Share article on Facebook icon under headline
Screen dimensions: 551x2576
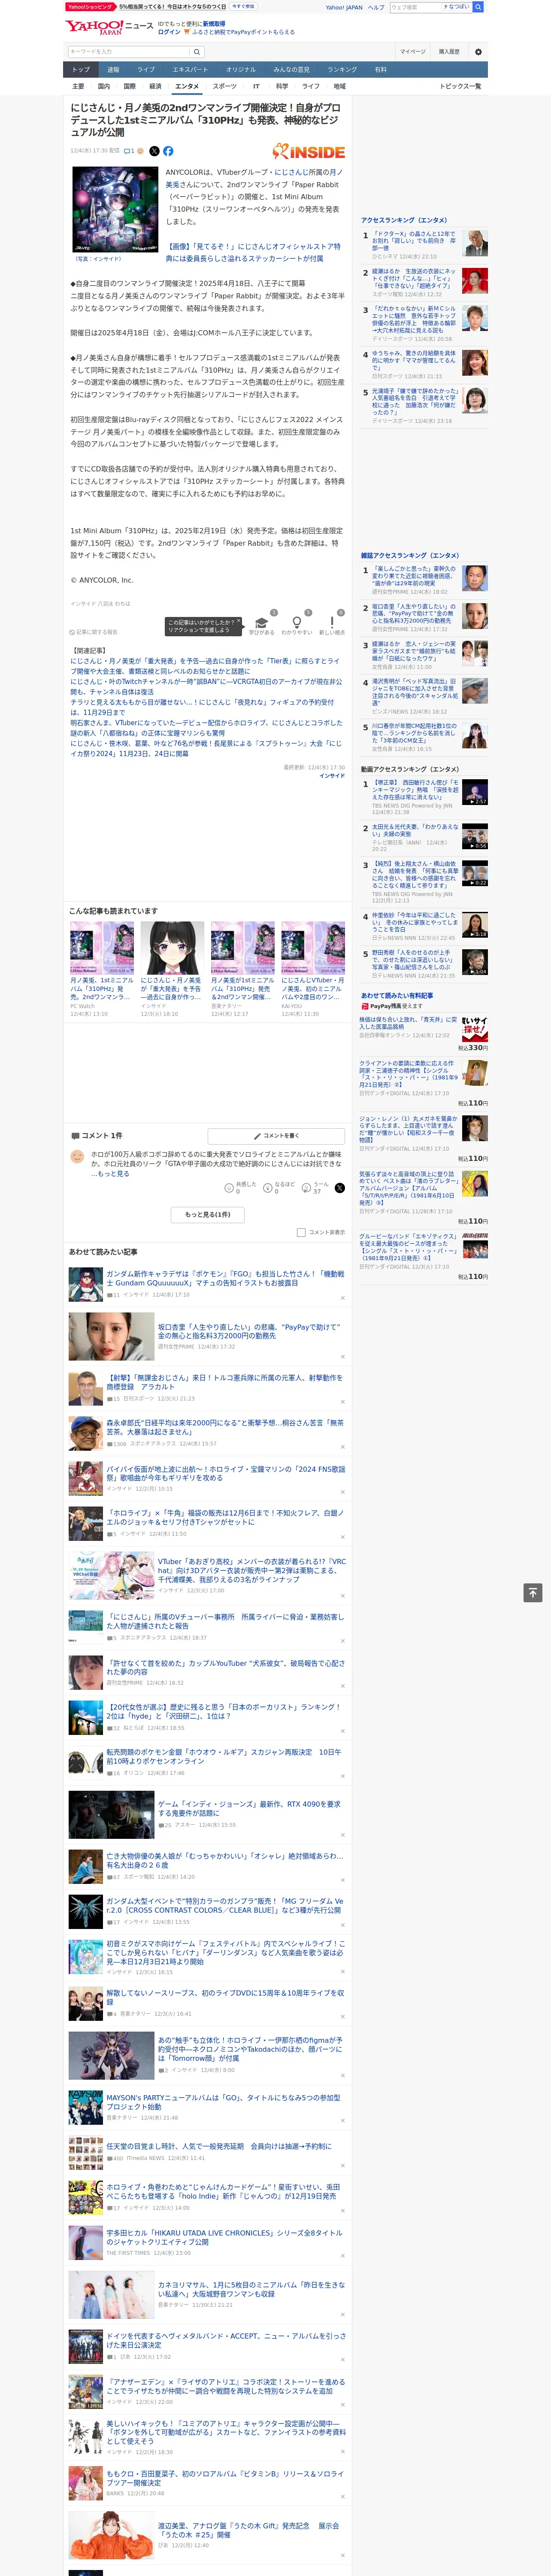point(168,151)
